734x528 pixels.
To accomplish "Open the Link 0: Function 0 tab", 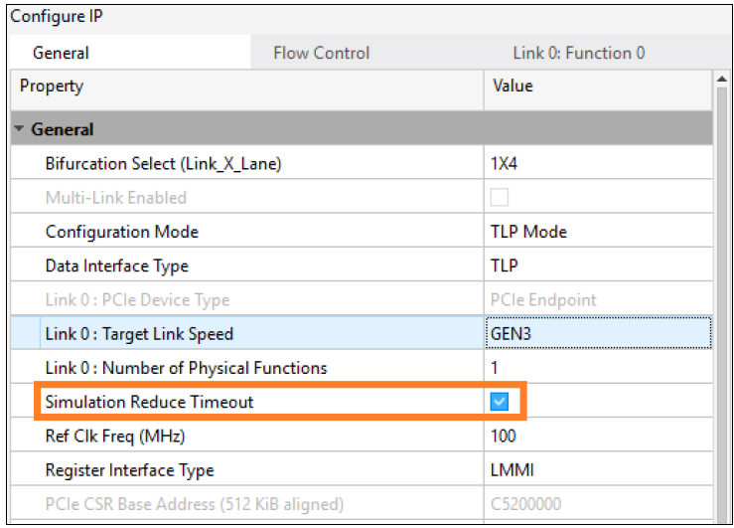I will [x=578, y=53].
